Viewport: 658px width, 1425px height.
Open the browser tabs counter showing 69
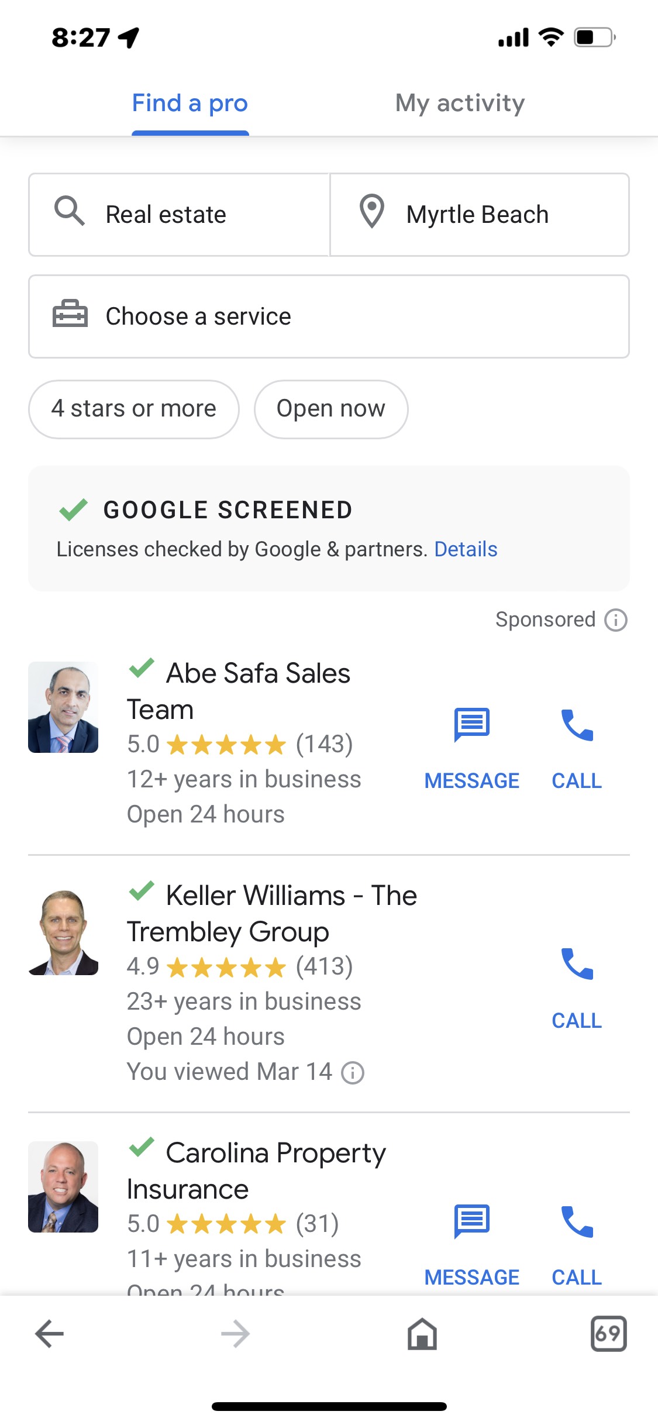[x=608, y=1334]
